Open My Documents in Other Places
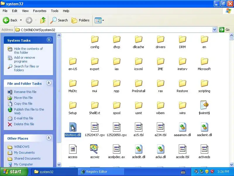 coord(24,153)
